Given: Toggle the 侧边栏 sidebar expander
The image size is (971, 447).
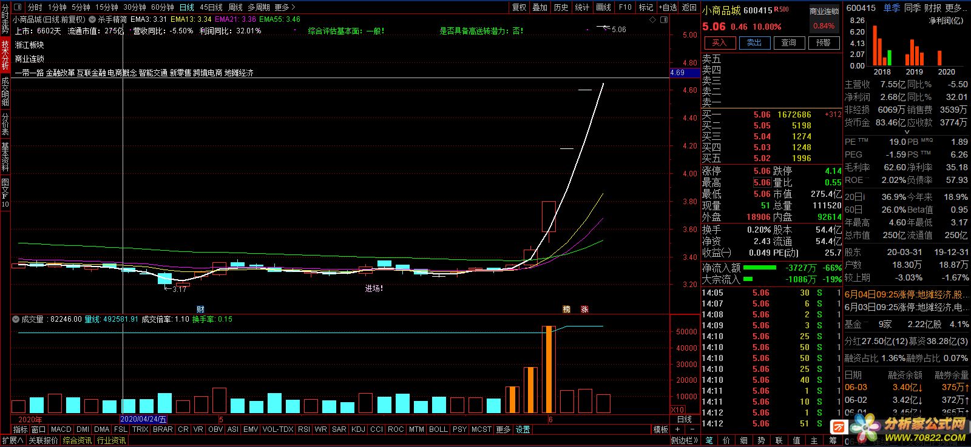Looking at the screenshot, I should [x=686, y=440].
